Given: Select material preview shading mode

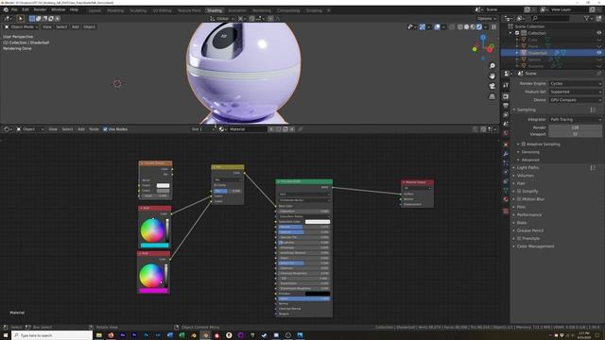Looking at the screenshot, I should pyautogui.click(x=473, y=27).
